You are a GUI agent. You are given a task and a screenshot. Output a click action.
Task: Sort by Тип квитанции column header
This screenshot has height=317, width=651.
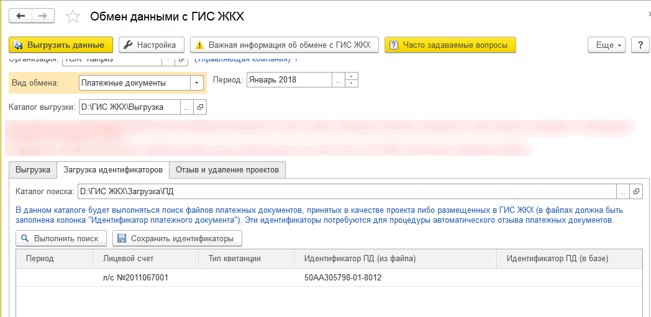coord(247,259)
